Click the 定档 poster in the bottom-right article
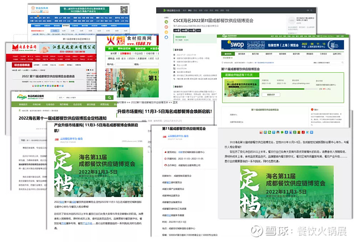 click(287, 192)
